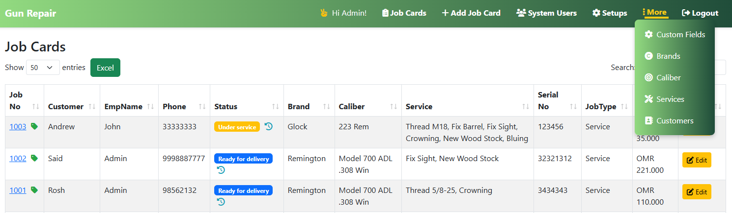The width and height of the screenshot is (732, 213).
Task: Sort table by Customer column
Action: [72, 100]
